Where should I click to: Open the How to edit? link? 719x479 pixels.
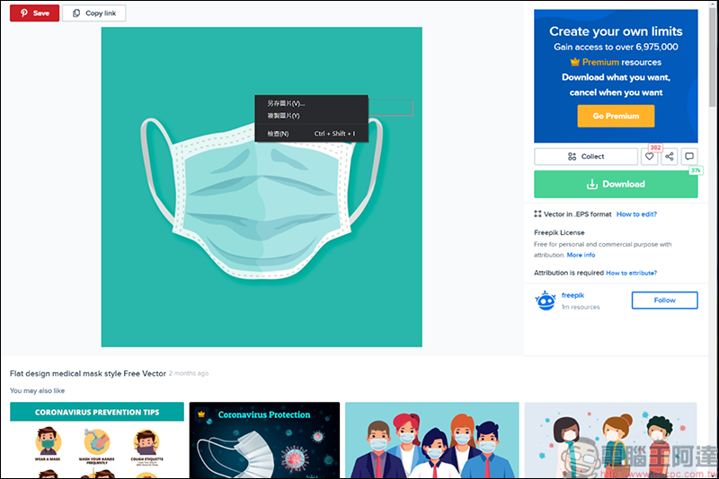coord(636,214)
